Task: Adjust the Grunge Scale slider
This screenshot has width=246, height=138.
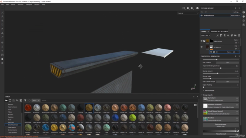Action: coord(221,79)
